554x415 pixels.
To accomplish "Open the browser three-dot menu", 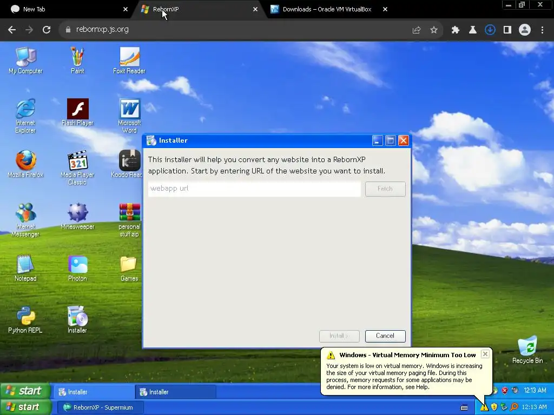I will [542, 30].
